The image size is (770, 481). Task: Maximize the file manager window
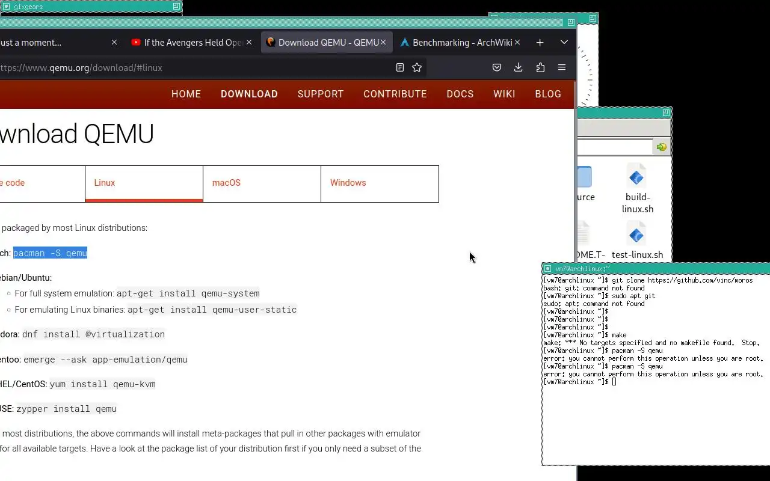click(x=666, y=112)
